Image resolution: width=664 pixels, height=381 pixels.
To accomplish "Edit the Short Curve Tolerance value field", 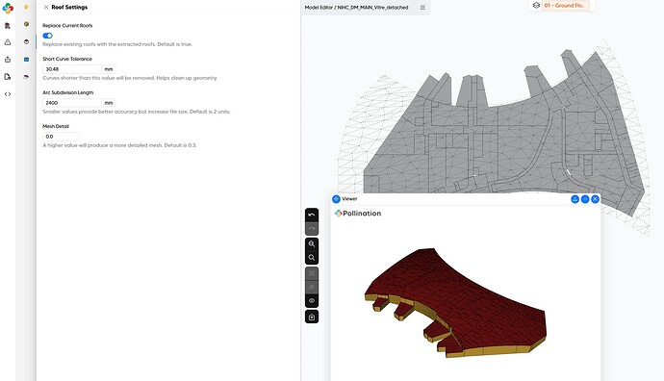I will click(72, 69).
